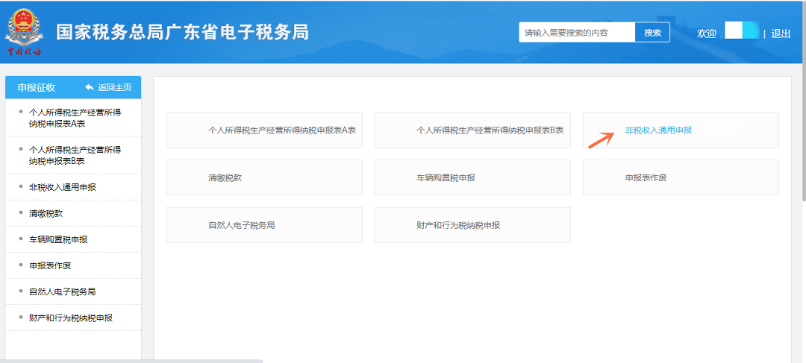The height and width of the screenshot is (363, 806).
Task: Open the 车辆购置税申报 card
Action: [x=472, y=177]
